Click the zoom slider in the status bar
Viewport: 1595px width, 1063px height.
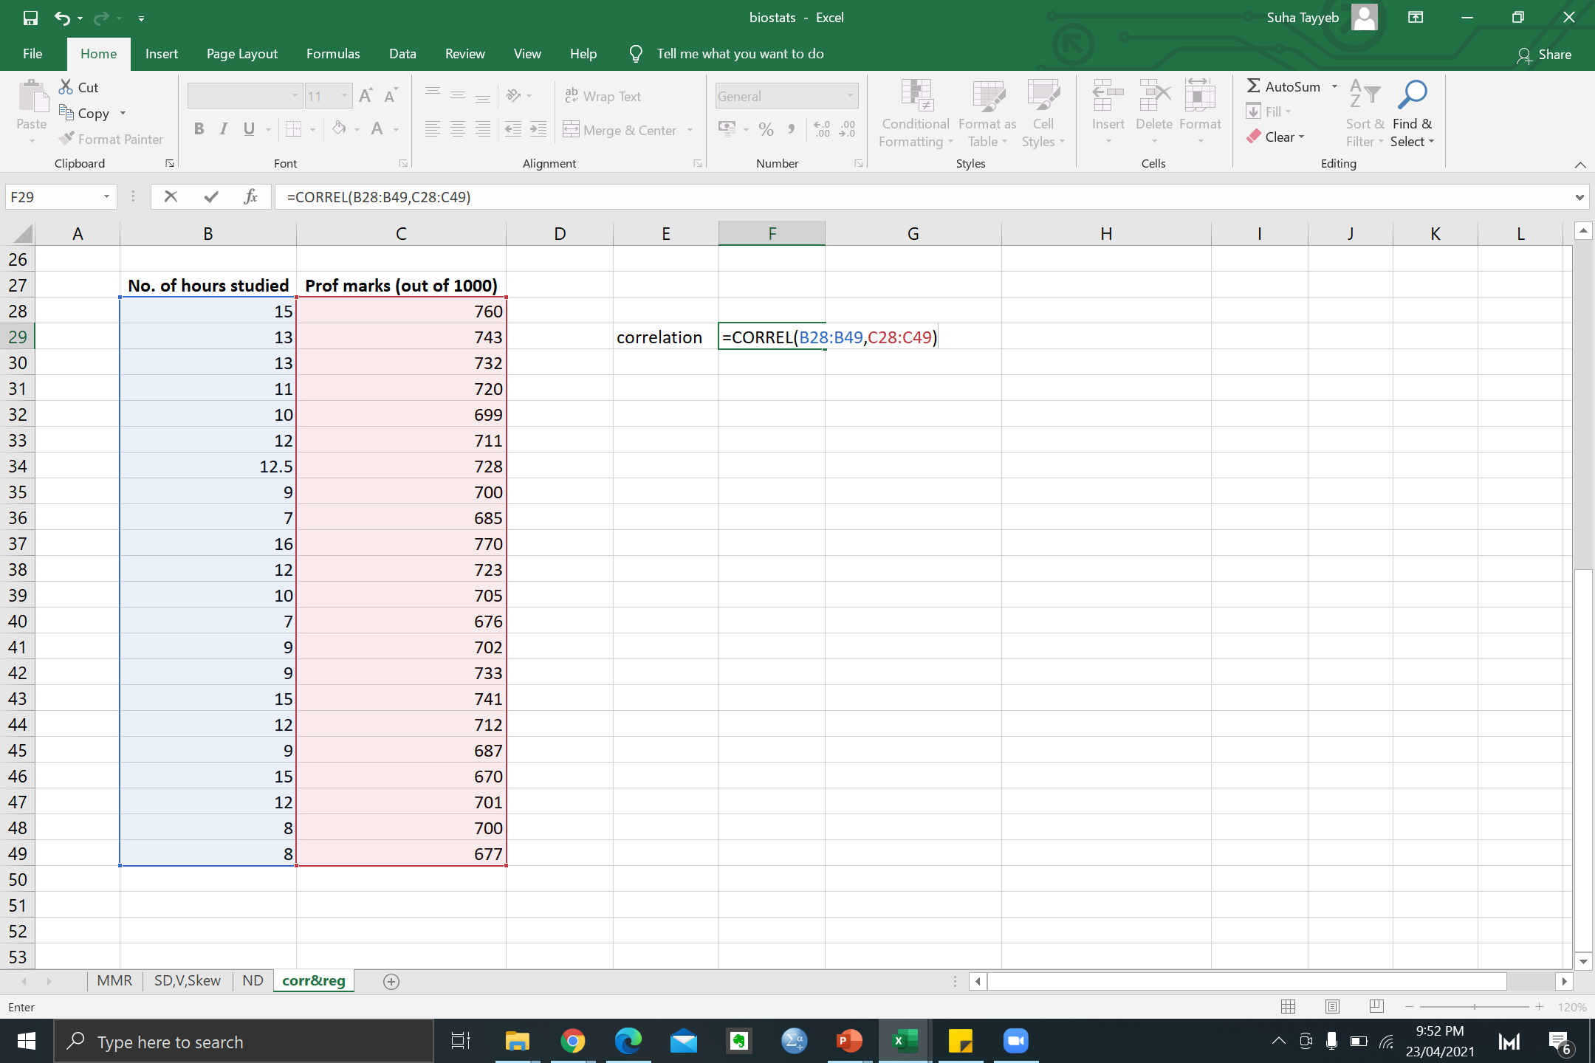(x=1474, y=1007)
